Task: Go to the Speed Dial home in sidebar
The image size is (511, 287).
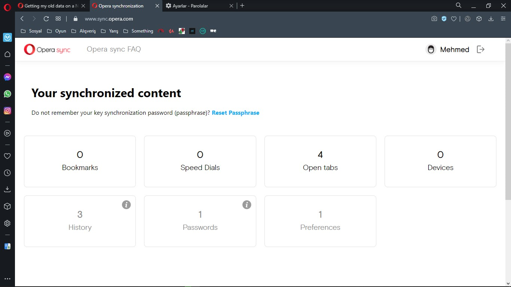Action: [7, 54]
